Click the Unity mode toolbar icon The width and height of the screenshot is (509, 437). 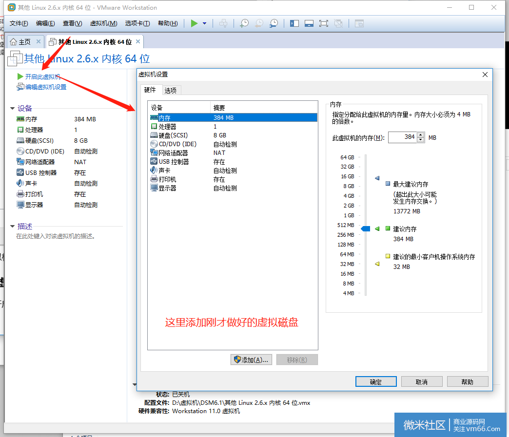[338, 23]
